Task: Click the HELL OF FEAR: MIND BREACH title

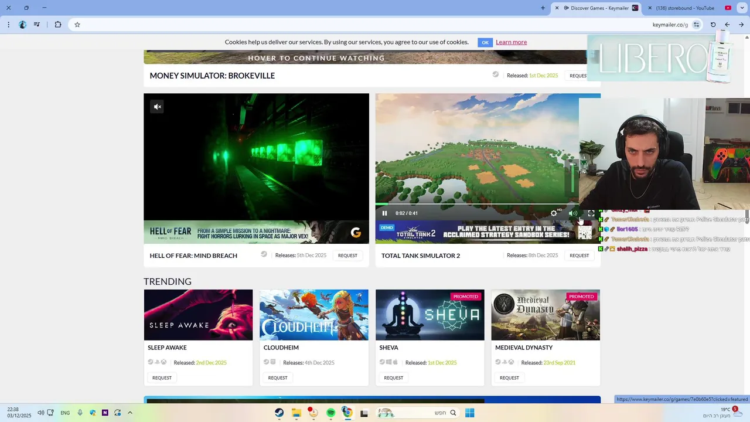Action: point(193,256)
